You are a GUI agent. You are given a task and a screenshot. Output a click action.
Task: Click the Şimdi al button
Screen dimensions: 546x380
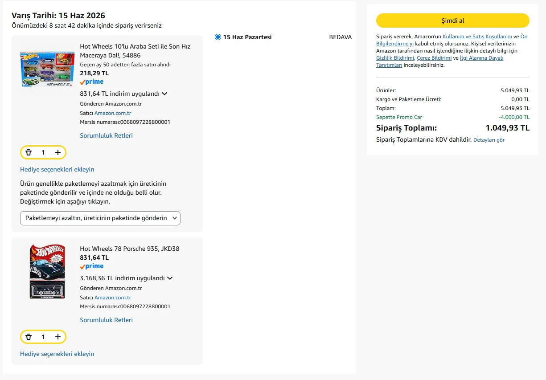(453, 21)
